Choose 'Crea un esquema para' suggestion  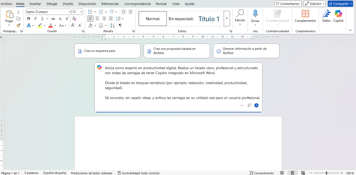click(107, 51)
